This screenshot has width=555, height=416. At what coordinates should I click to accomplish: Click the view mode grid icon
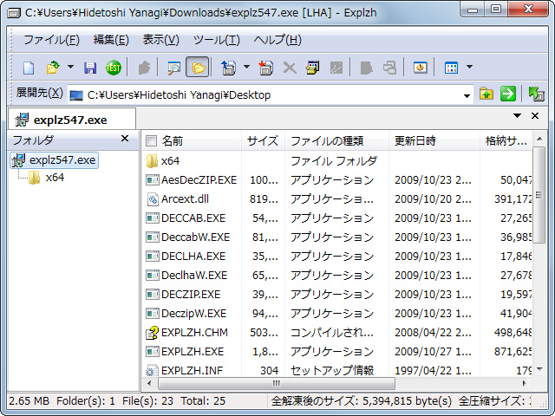pos(451,68)
